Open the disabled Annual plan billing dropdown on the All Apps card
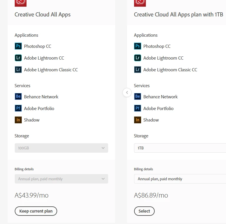The height and width of the screenshot is (224, 226). pyautogui.click(x=61, y=179)
